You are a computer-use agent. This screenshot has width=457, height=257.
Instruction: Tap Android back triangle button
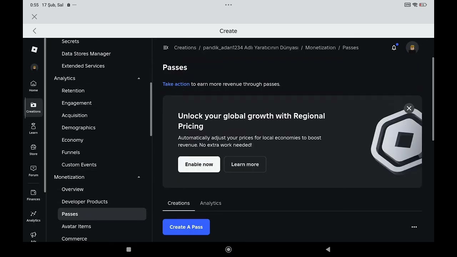click(x=328, y=250)
